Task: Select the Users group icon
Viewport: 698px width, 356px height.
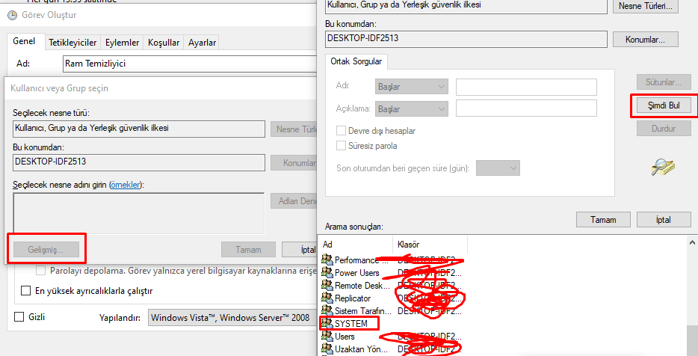Action: [327, 336]
